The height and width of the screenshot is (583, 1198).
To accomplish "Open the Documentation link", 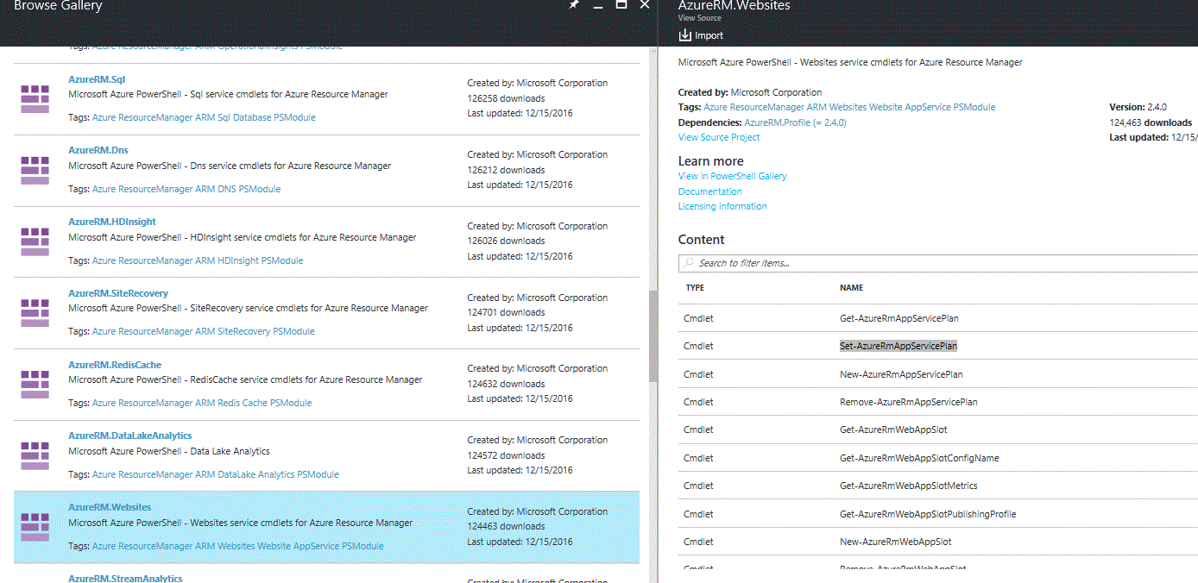I will coord(709,191).
